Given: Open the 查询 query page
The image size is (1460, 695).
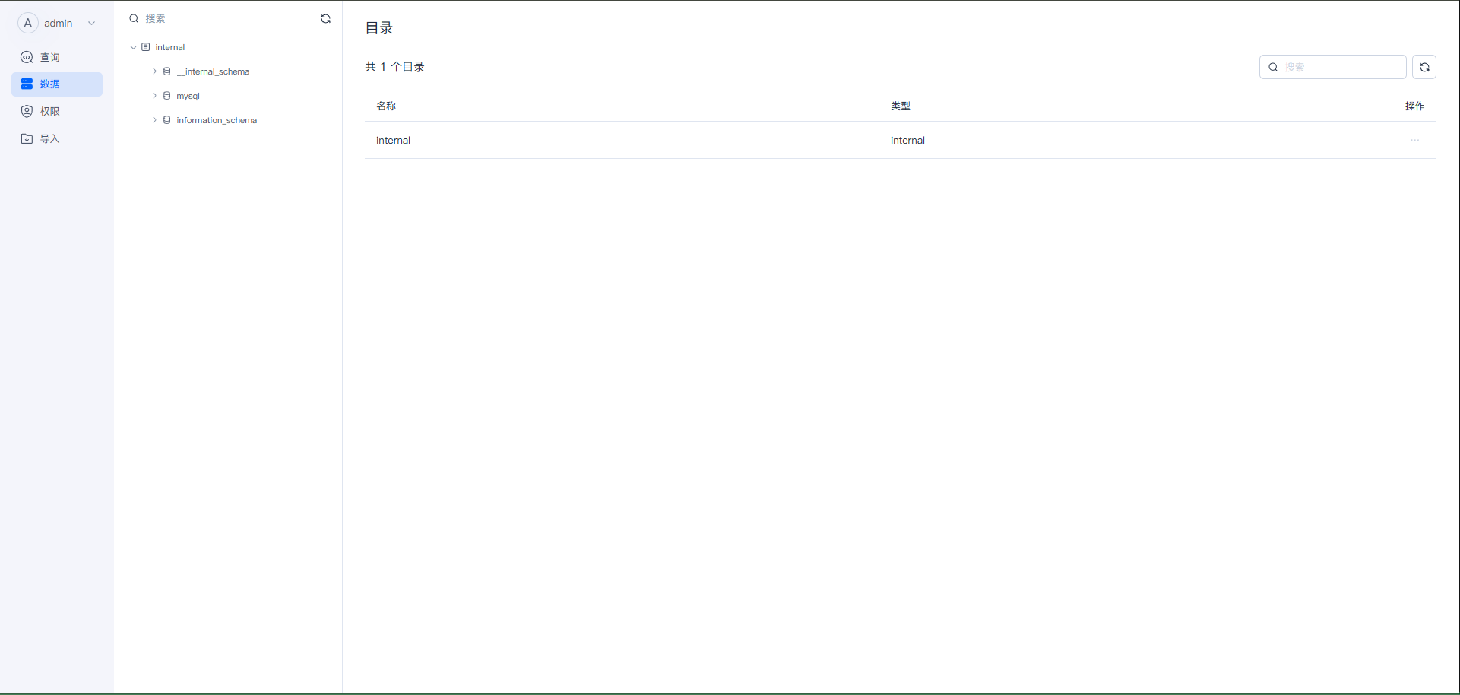Looking at the screenshot, I should click(50, 58).
